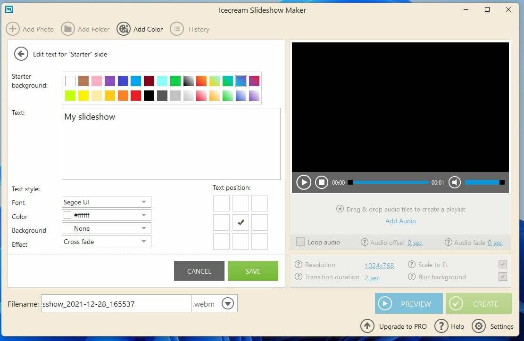Click the back arrow beside Edit text
This screenshot has height=341, width=524.
click(21, 54)
